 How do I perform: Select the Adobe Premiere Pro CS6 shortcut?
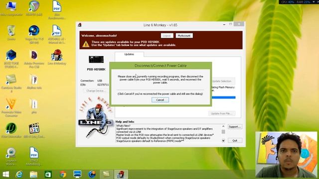pos(34,59)
